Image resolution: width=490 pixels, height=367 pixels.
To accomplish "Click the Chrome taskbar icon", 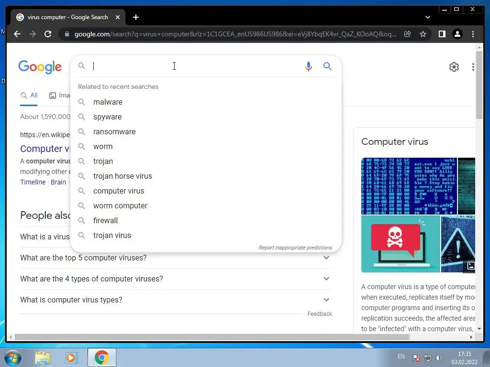I will (x=101, y=357).
